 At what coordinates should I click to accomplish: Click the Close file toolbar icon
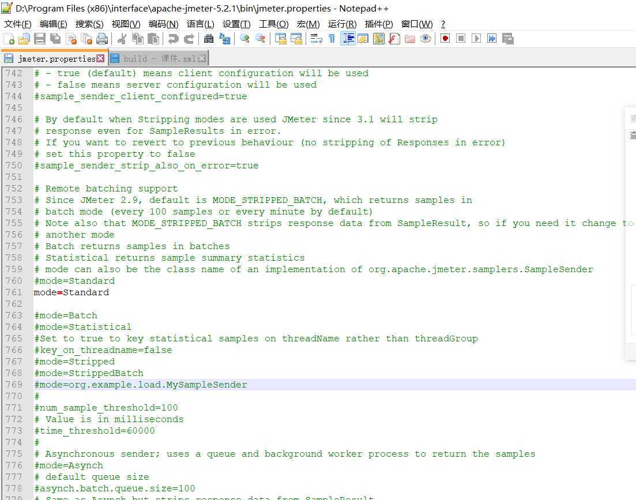71,39
